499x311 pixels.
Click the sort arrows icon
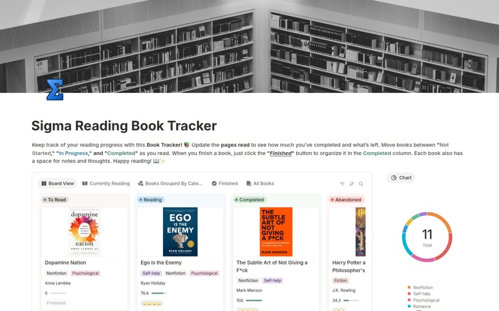point(351,183)
